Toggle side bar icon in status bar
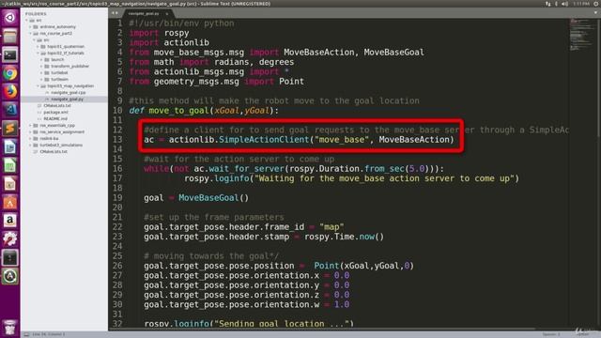Image resolution: width=601 pixels, height=338 pixels. click(x=26, y=334)
